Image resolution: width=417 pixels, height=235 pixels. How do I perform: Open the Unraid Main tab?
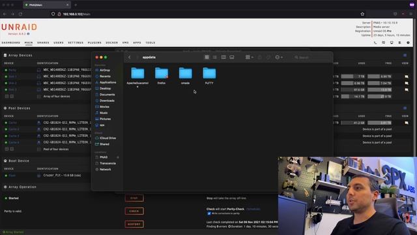pos(29,42)
